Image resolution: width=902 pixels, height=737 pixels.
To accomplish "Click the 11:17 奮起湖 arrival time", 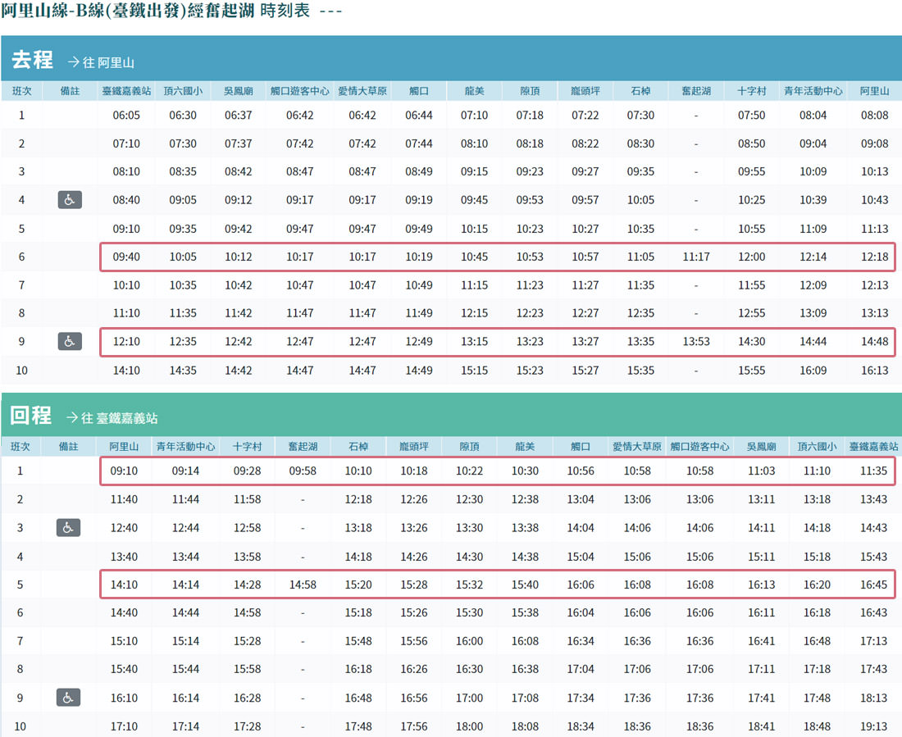I will click(695, 257).
